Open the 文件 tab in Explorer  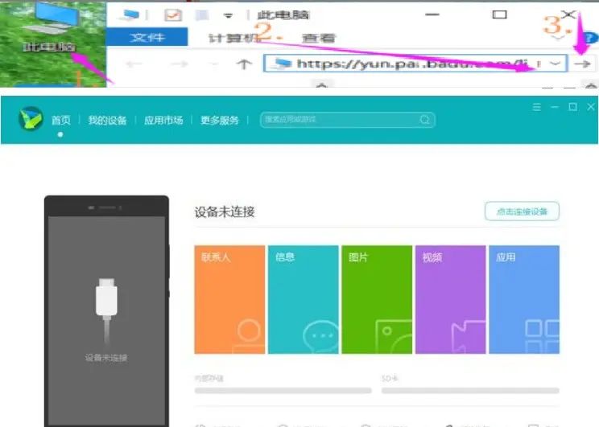point(147,37)
